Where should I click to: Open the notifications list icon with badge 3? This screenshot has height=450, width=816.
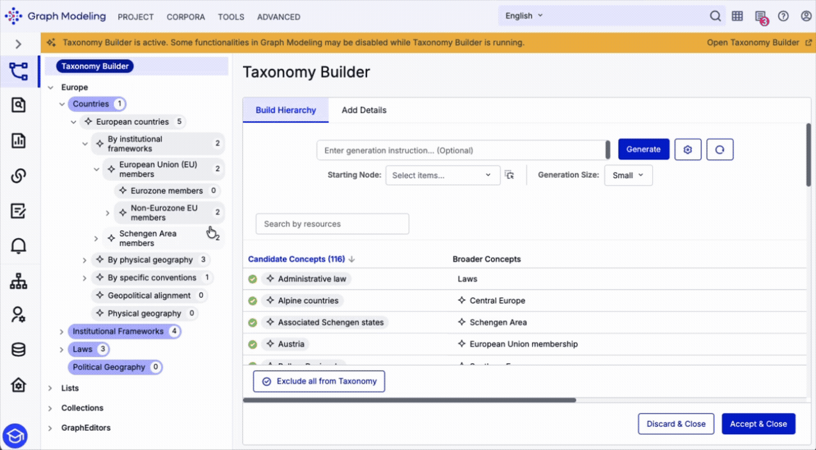pos(760,17)
